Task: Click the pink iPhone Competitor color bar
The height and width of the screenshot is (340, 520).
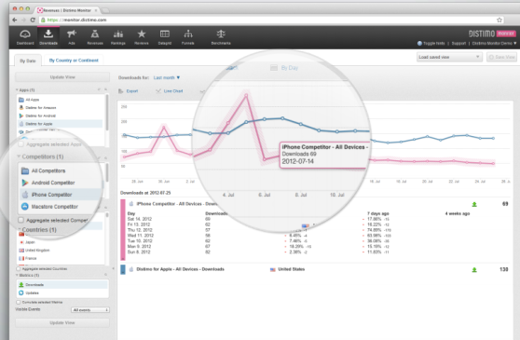Action: click(x=123, y=230)
